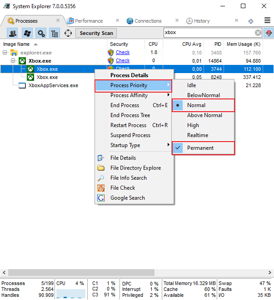Click Check link for explorer.exe
This screenshot has height=300, width=274.
(123, 53)
